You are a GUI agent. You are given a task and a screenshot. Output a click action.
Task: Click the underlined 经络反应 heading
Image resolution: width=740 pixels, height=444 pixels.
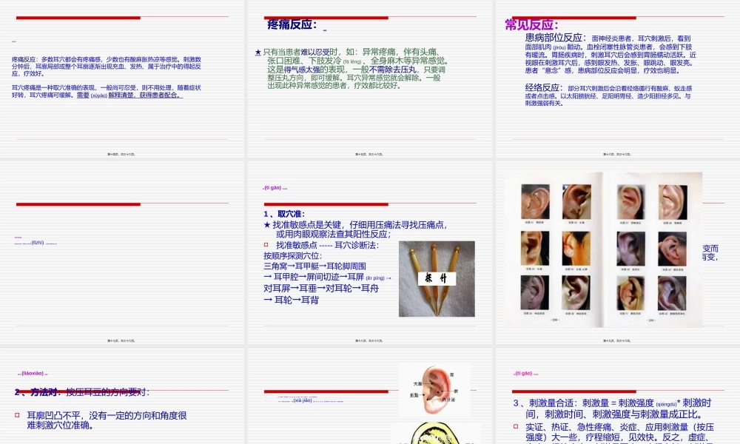[x=542, y=84]
